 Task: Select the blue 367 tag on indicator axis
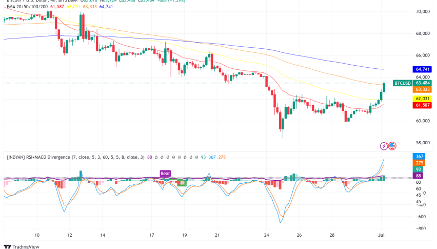(419, 157)
